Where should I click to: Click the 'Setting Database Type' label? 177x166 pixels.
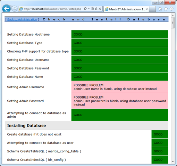point(25,43)
